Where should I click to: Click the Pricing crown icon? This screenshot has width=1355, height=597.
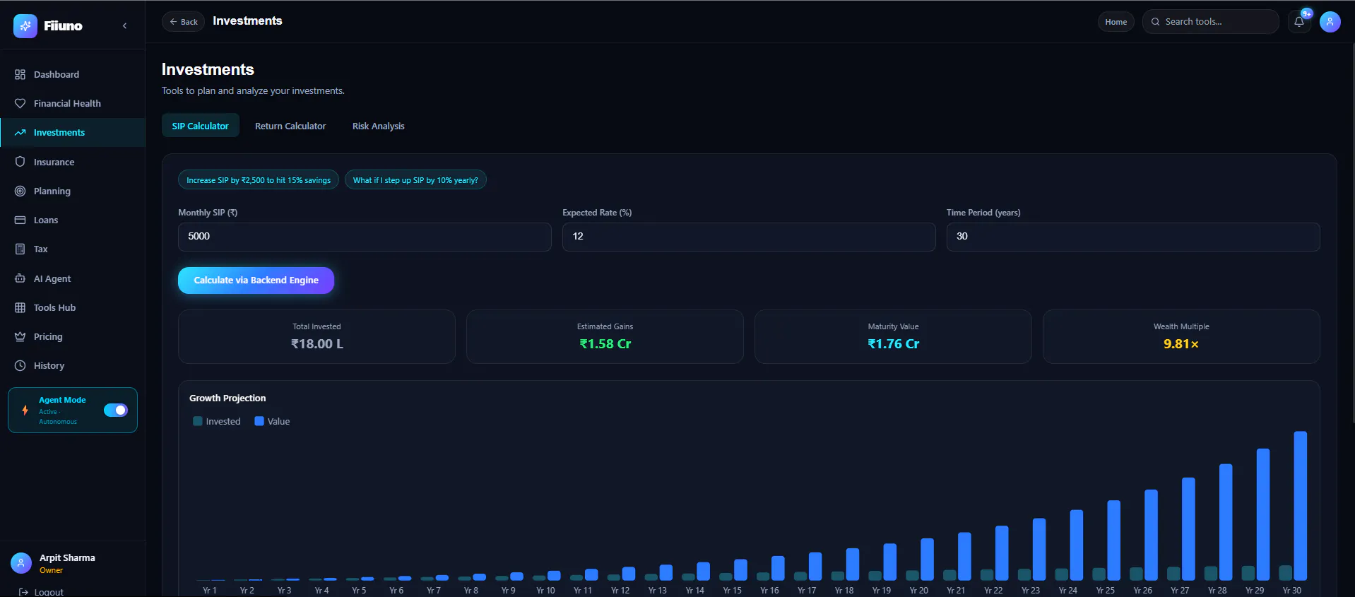coord(20,336)
